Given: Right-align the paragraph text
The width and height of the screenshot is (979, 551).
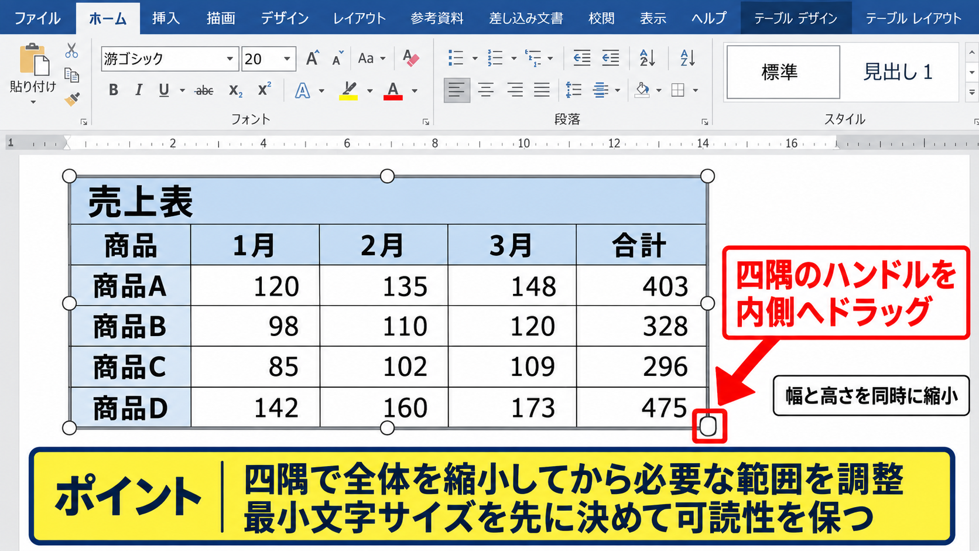Looking at the screenshot, I should click(x=515, y=90).
